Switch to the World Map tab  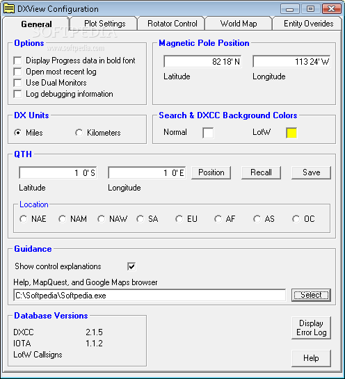pyautogui.click(x=239, y=24)
